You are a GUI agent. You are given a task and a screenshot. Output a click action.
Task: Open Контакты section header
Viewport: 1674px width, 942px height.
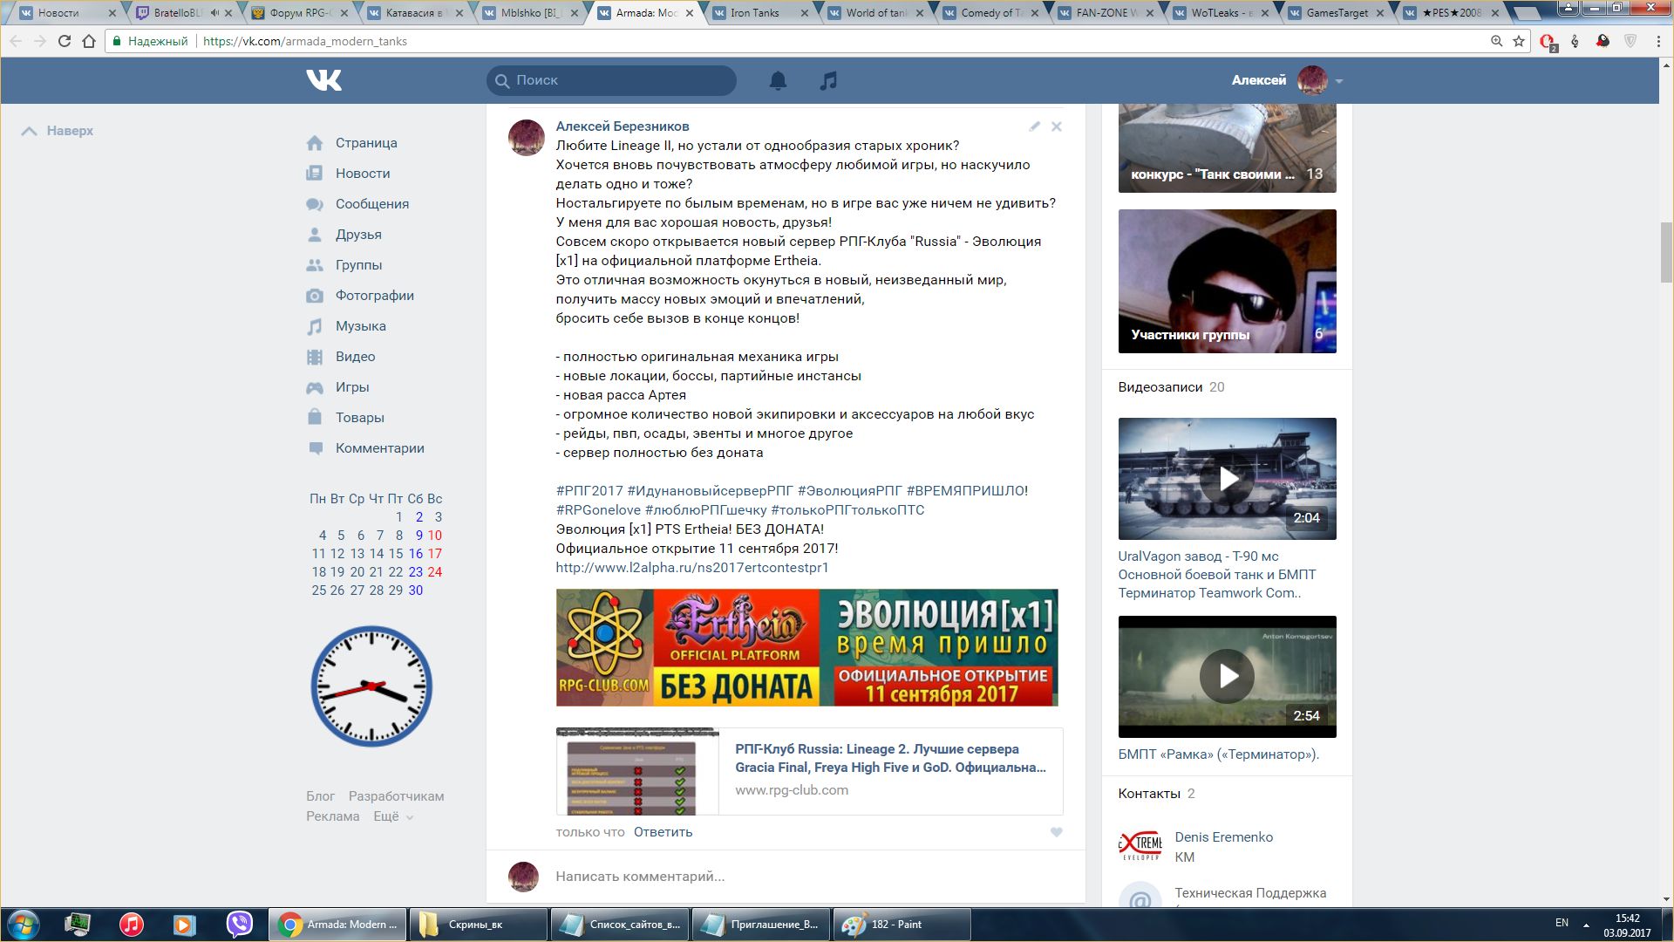coord(1148,794)
